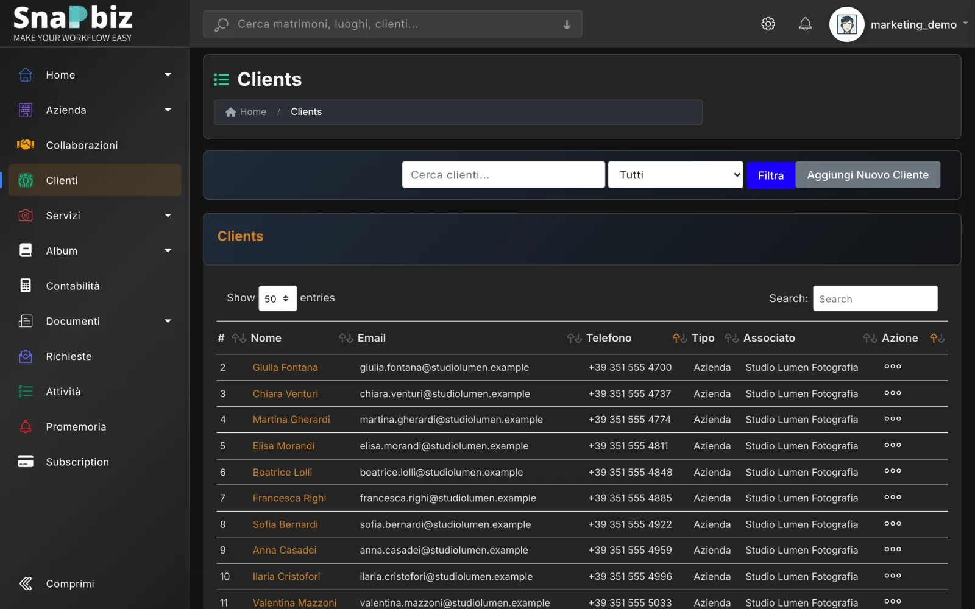
Task: Click the Subscription card icon
Action: [x=26, y=462]
